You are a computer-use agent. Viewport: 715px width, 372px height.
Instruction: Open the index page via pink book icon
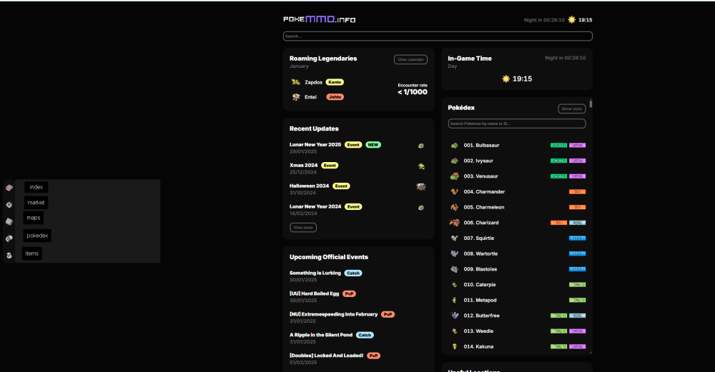[9, 188]
